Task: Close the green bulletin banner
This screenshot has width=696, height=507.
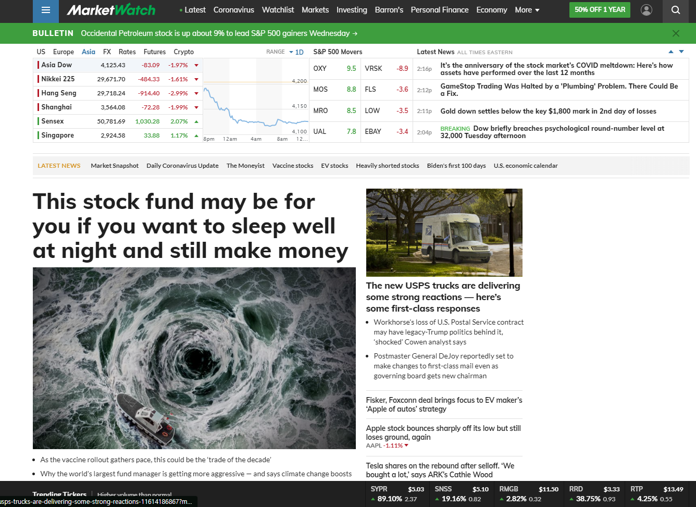Action: pyautogui.click(x=676, y=33)
